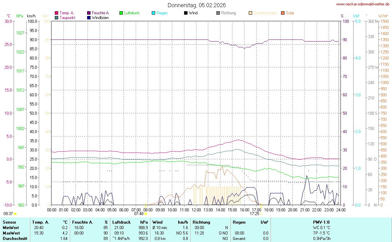The width and height of the screenshot is (392, 242).
Task: Click the black Wind legend swatch
Action: pyautogui.click(x=186, y=13)
